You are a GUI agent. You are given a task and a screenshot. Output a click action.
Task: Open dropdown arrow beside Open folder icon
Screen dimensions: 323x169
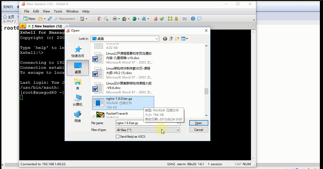point(45,19)
